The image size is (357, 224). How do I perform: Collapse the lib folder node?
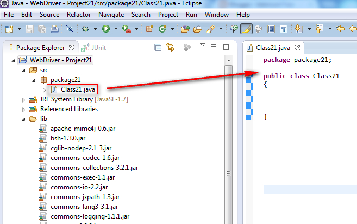coord(23,119)
